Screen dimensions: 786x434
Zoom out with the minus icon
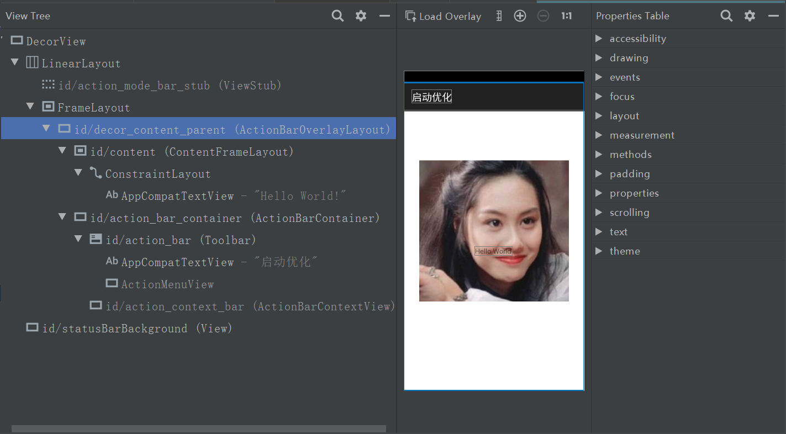point(544,16)
